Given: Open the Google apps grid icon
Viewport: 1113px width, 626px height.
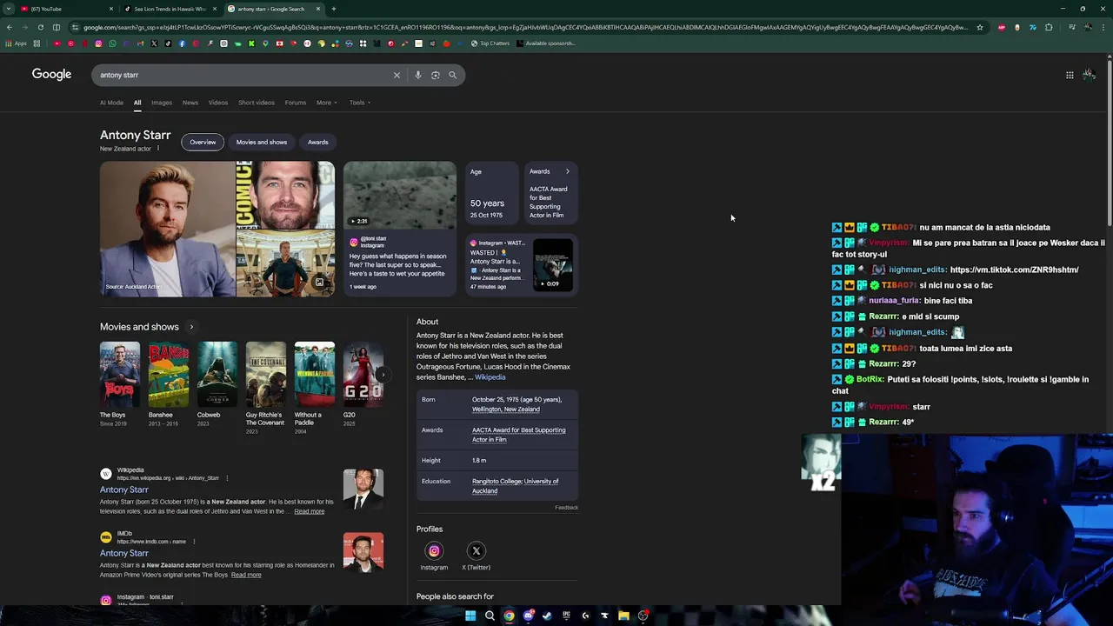Looking at the screenshot, I should pyautogui.click(x=1070, y=75).
